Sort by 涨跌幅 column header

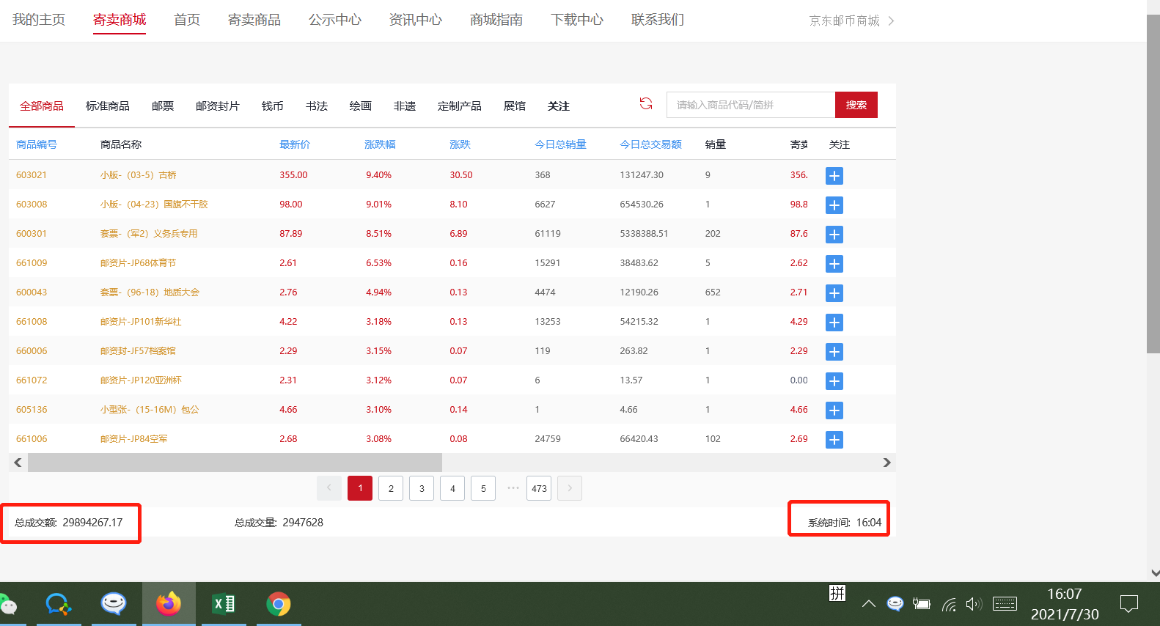[x=380, y=144]
